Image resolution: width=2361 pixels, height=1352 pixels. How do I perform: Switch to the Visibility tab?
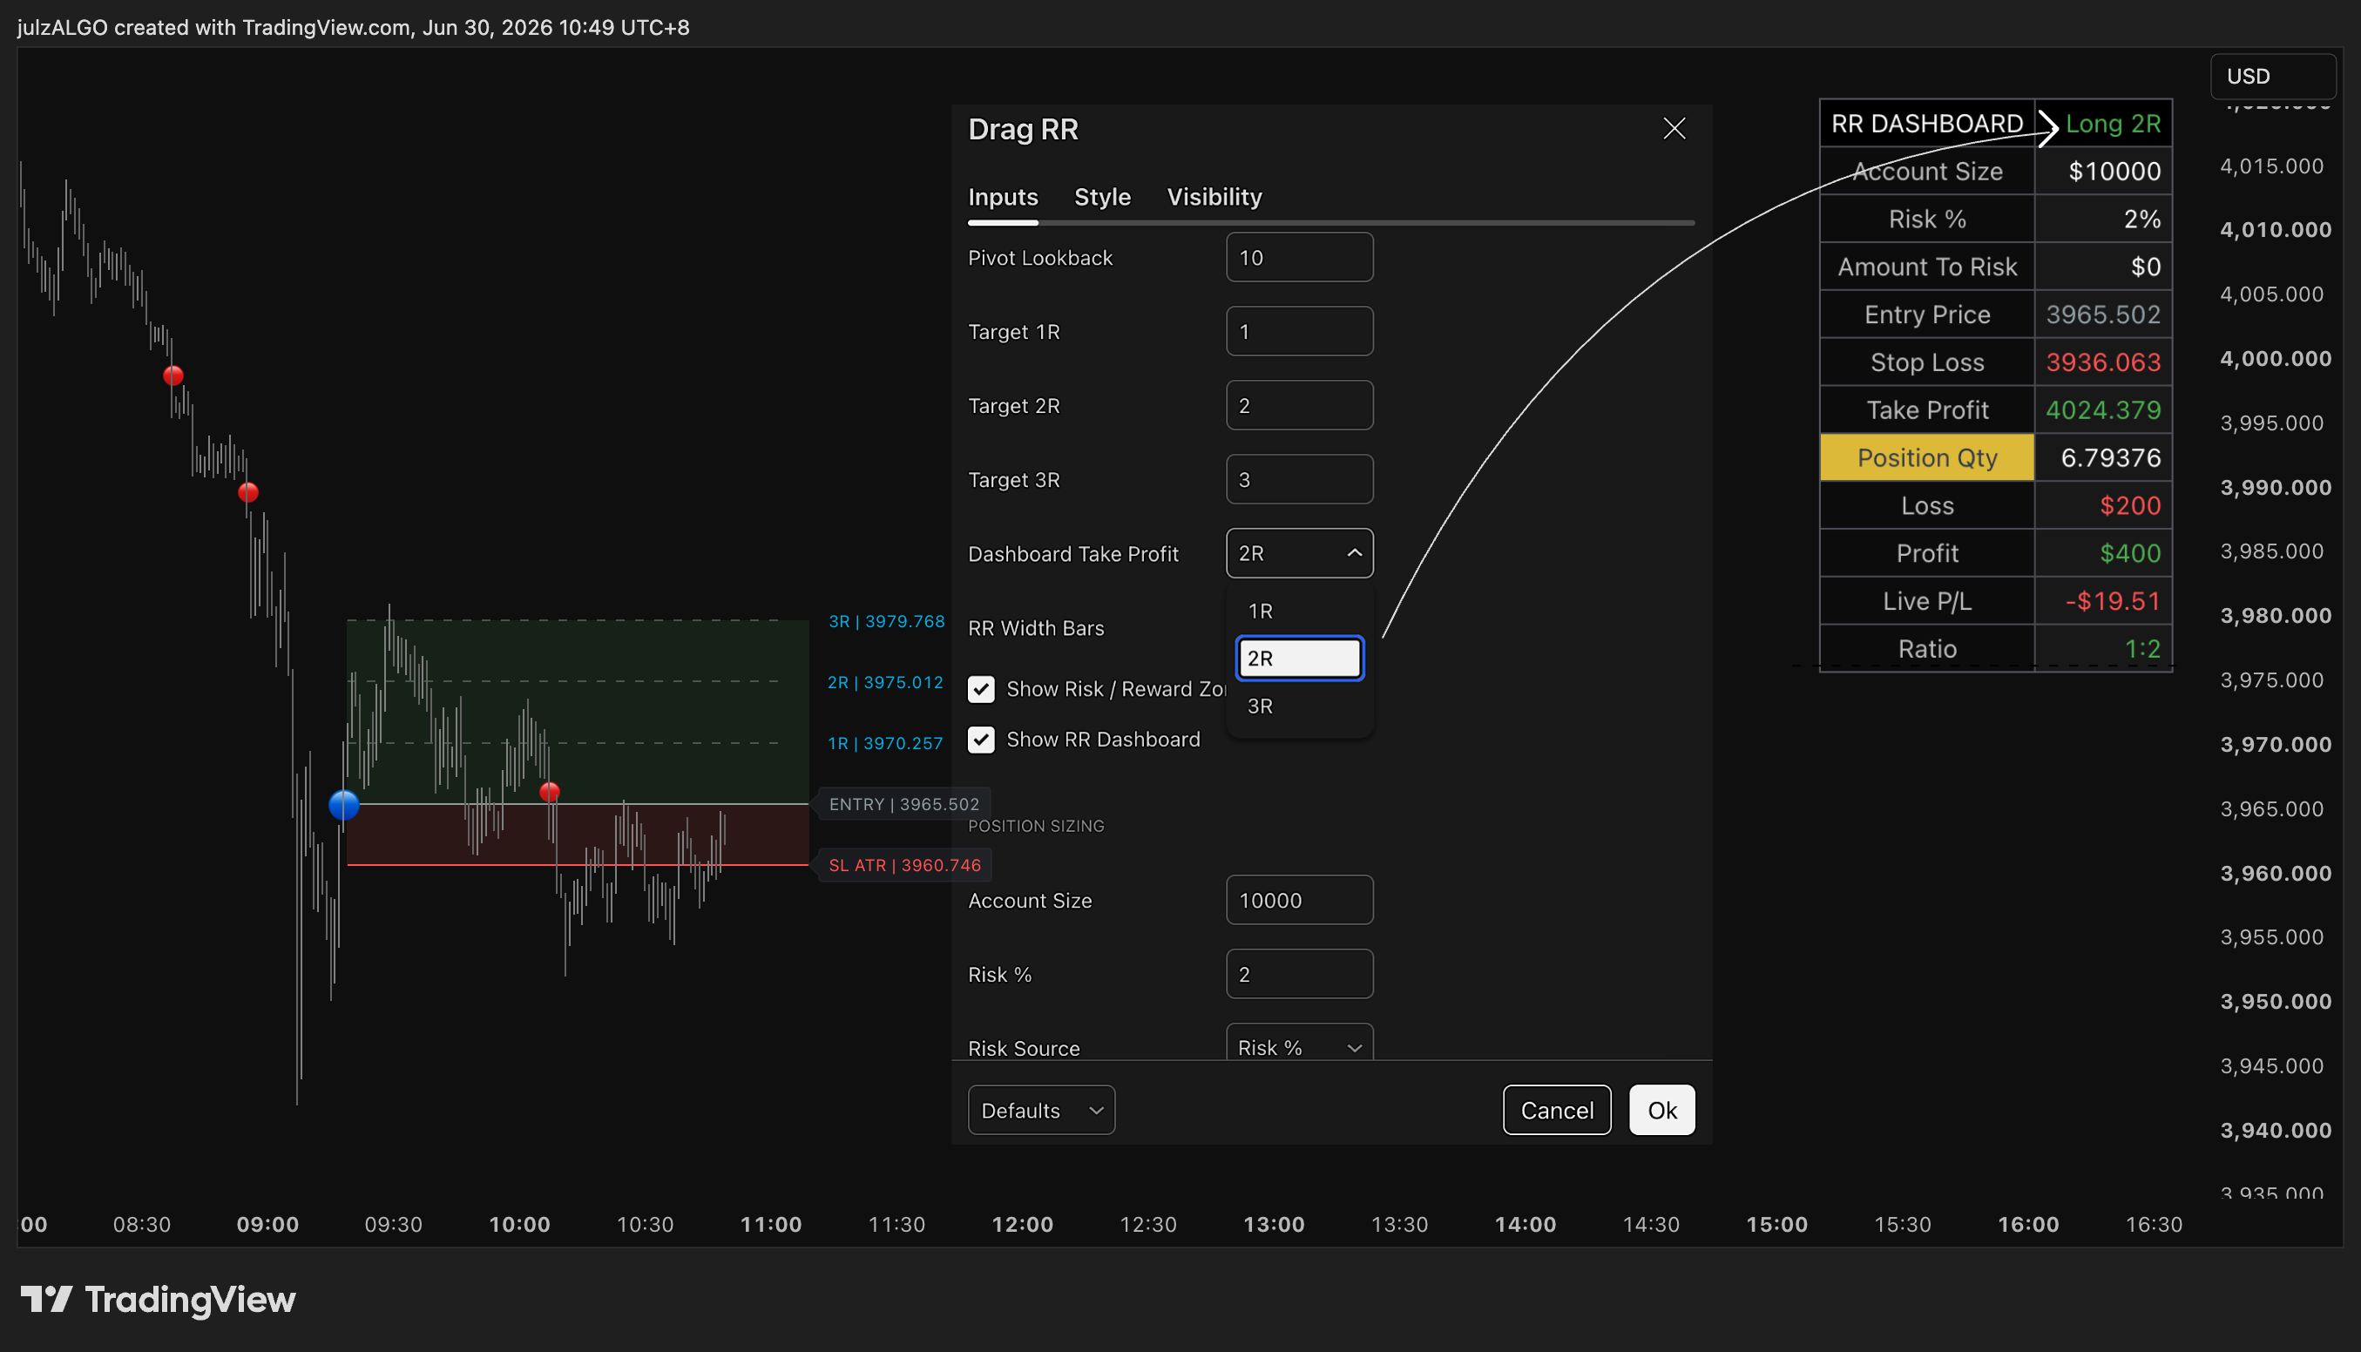click(x=1214, y=197)
